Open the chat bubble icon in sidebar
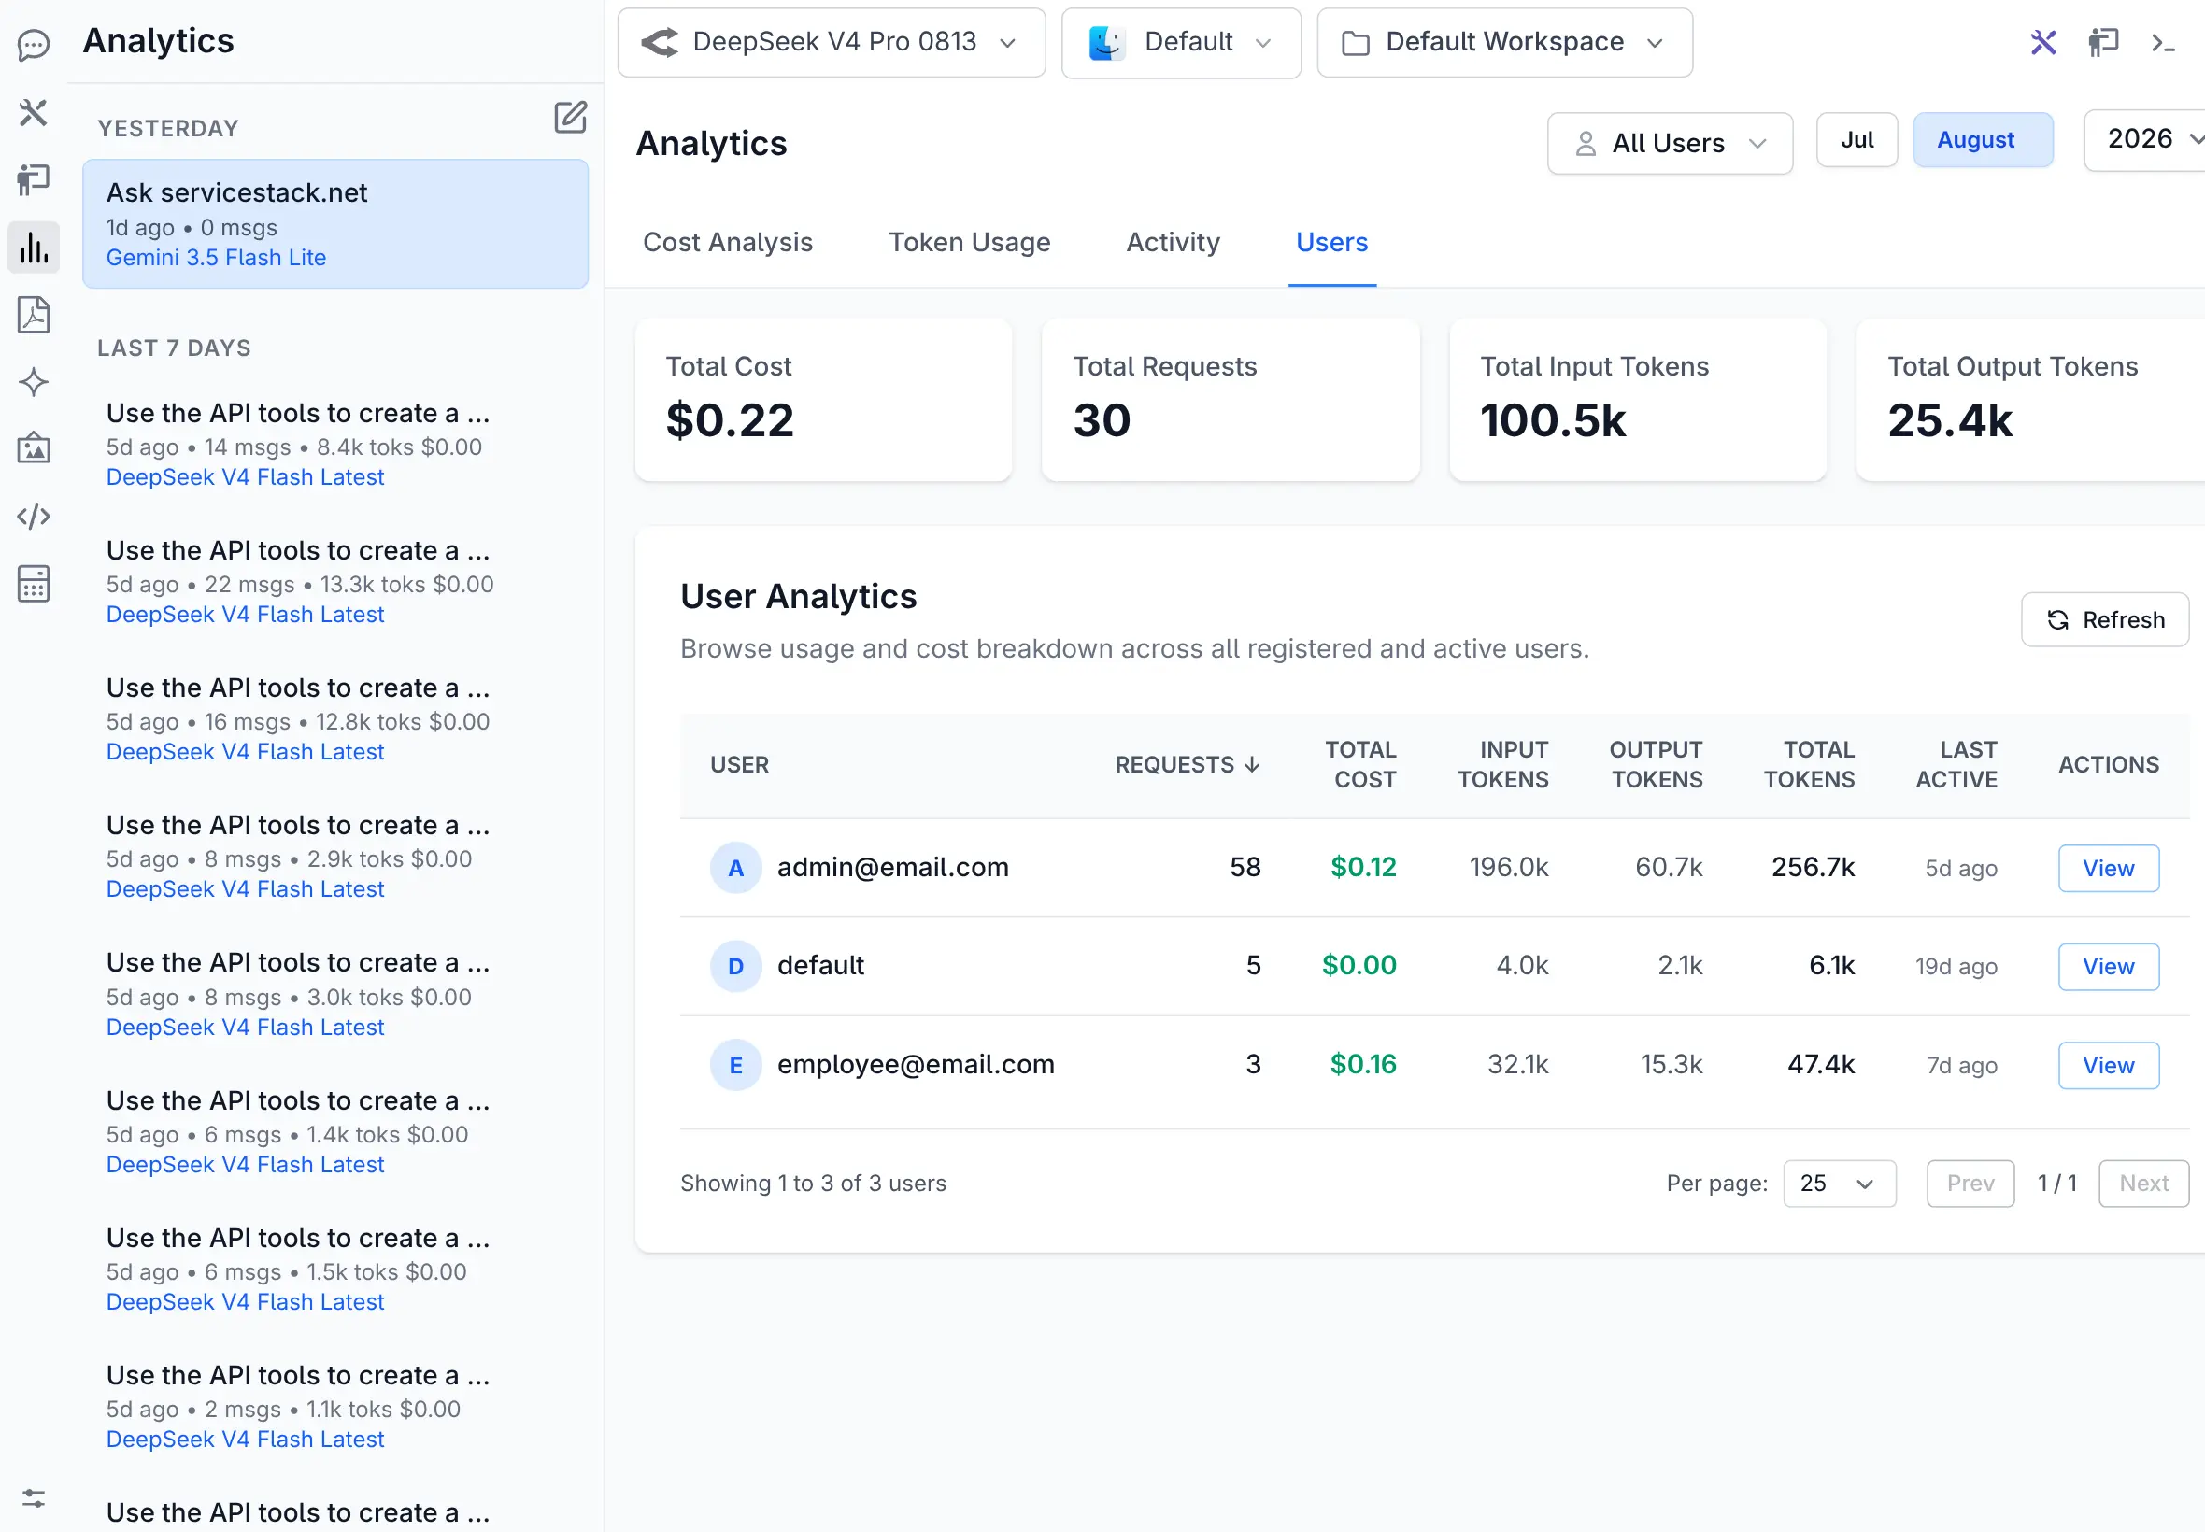 coord(34,45)
